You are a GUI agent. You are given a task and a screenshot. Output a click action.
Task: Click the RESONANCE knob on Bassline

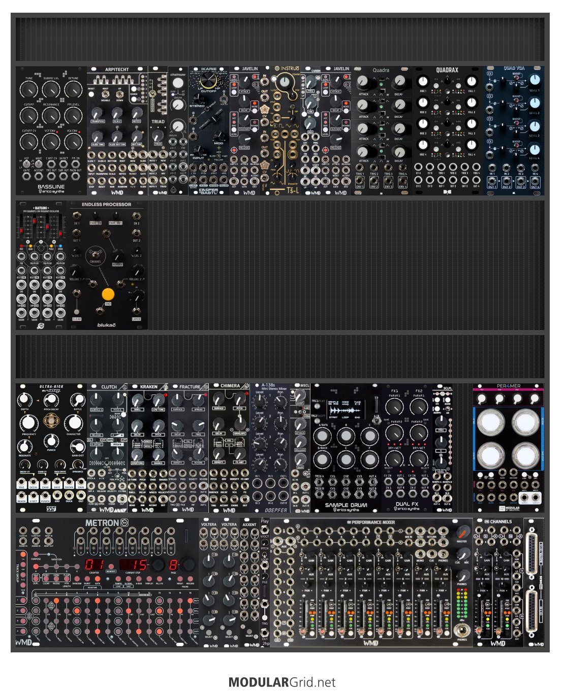pyautogui.click(x=51, y=116)
